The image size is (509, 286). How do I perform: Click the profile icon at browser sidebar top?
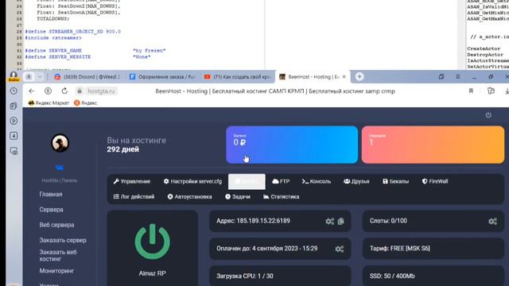[x=14, y=76]
